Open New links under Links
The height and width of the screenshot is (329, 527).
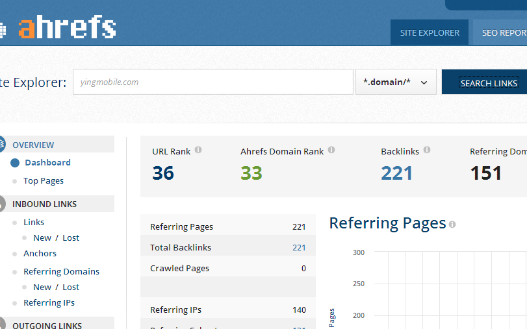click(x=42, y=238)
